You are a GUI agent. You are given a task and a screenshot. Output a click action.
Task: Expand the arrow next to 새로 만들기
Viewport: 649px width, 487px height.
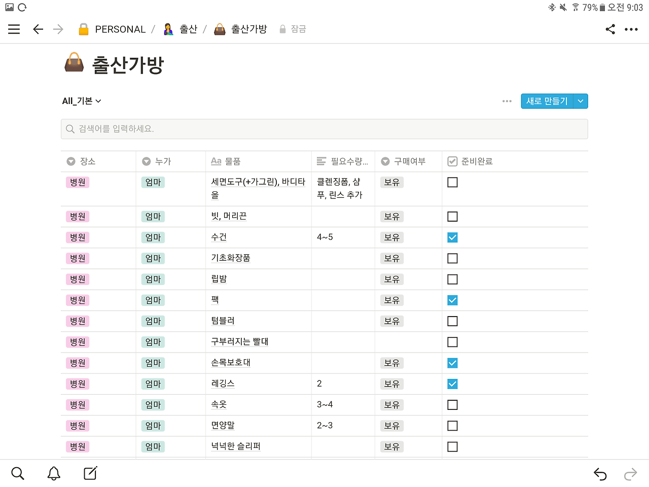click(581, 101)
